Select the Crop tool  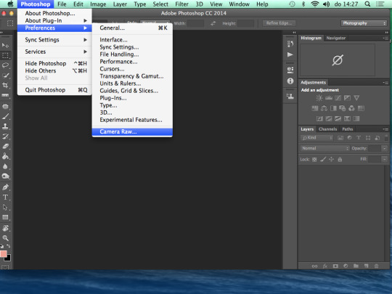pos(5,85)
